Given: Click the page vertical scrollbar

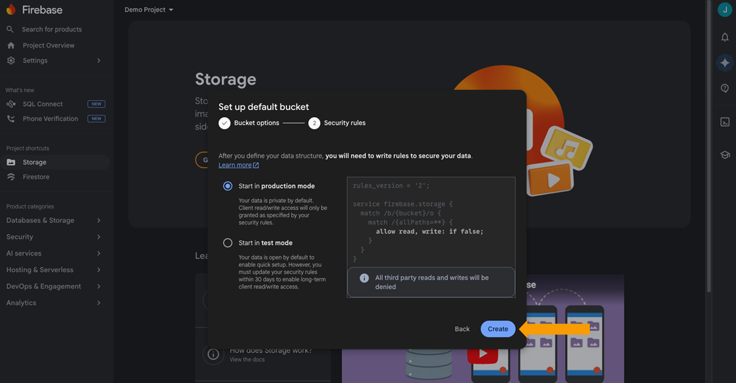Looking at the screenshot, I should (x=709, y=147).
